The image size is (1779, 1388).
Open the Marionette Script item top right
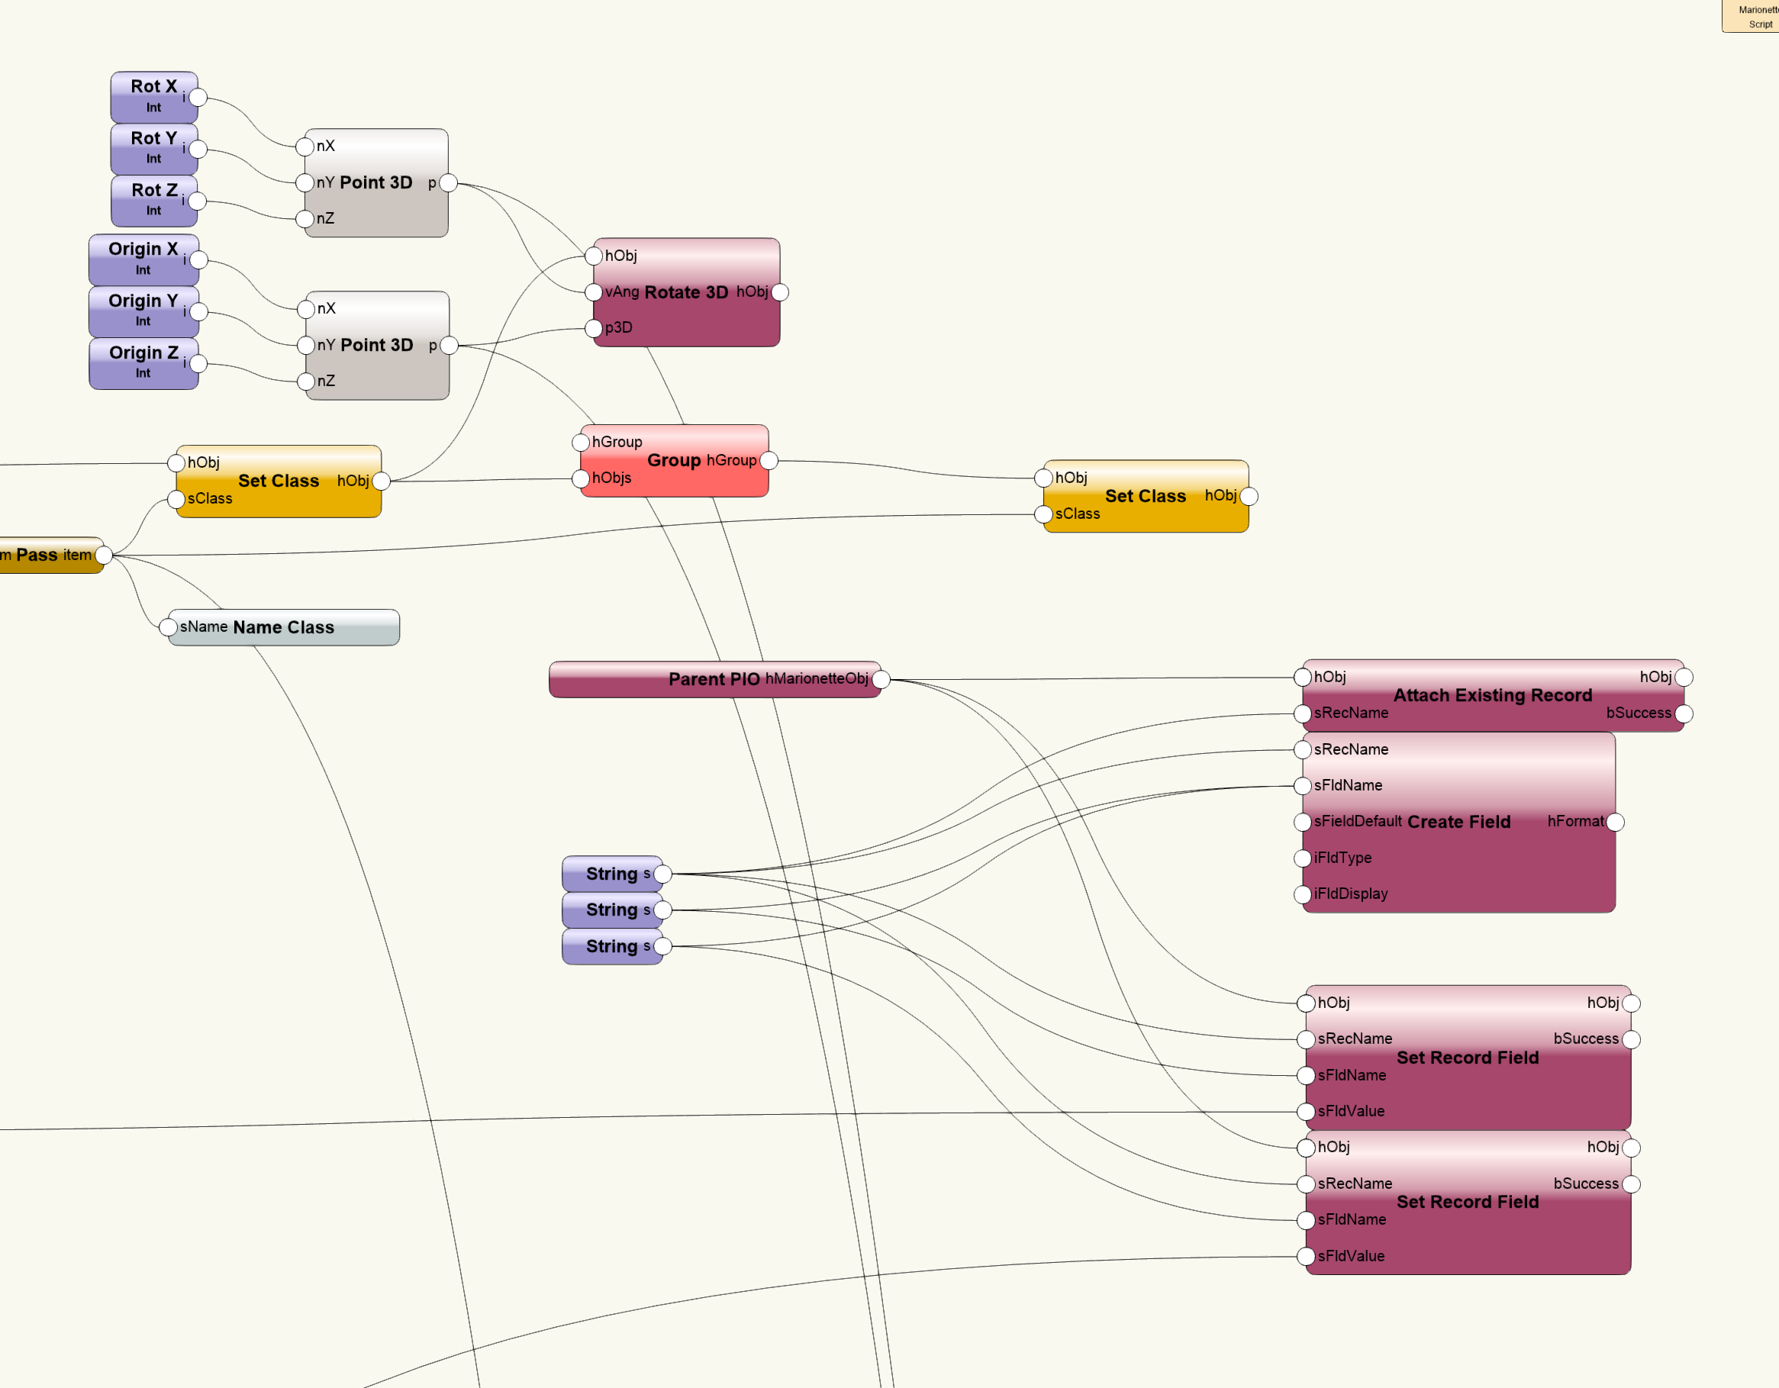[1752, 18]
